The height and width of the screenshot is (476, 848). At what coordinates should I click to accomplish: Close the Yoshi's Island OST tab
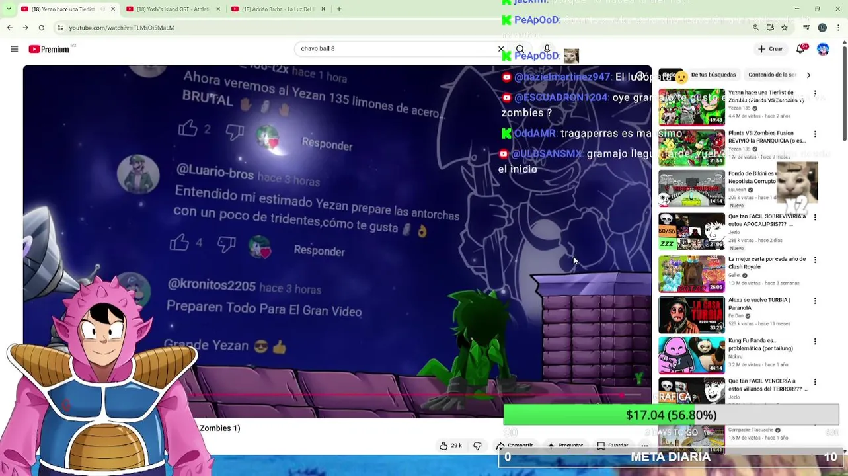click(217, 9)
